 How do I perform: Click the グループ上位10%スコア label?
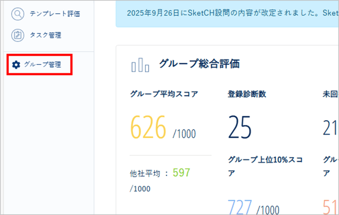(265, 160)
